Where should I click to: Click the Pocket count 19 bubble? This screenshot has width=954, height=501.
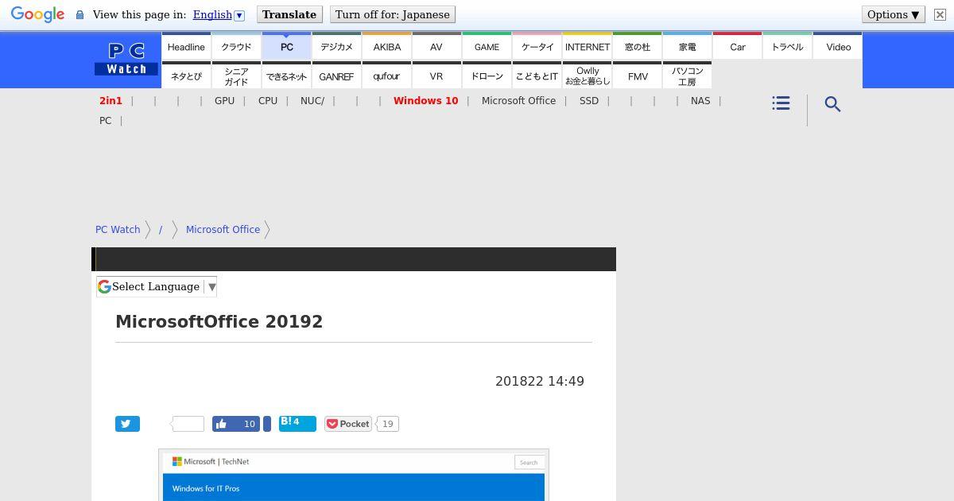(x=387, y=424)
